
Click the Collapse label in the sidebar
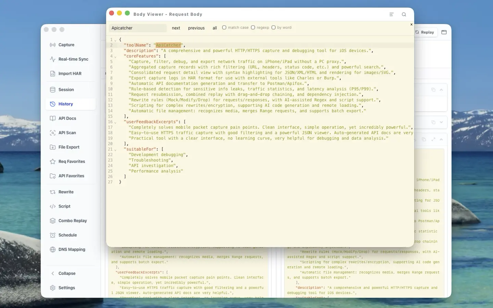point(67,273)
